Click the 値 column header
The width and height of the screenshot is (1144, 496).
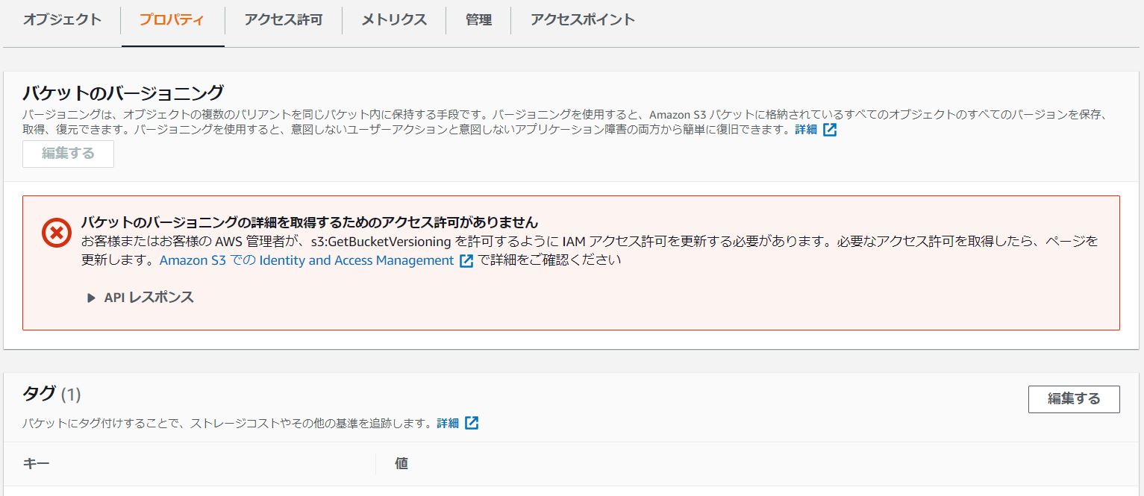(x=401, y=464)
